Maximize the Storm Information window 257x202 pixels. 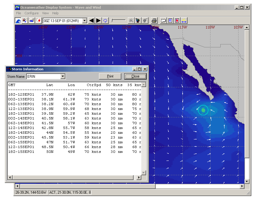(139, 69)
